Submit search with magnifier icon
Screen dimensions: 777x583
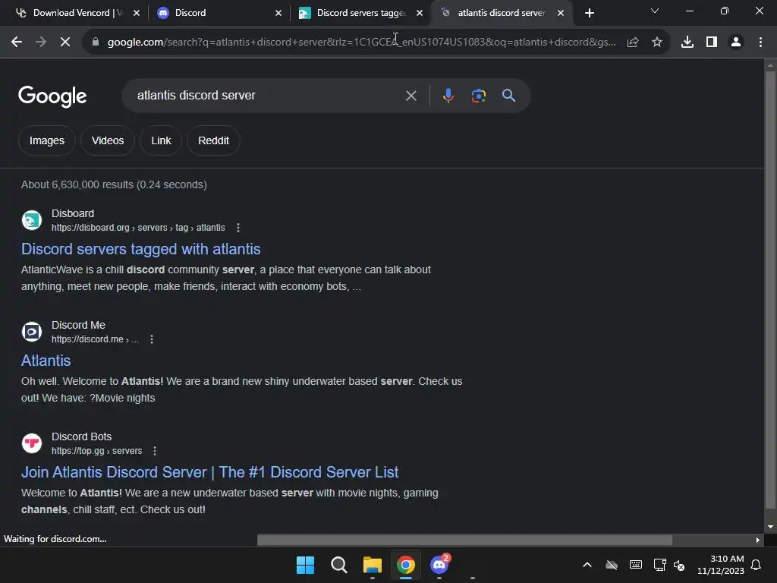(508, 95)
